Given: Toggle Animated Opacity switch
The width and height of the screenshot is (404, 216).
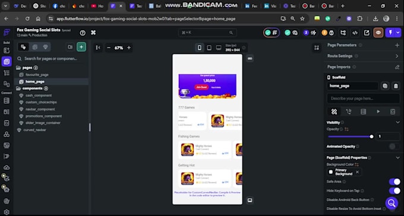Looking at the screenshot, I should point(394,147).
